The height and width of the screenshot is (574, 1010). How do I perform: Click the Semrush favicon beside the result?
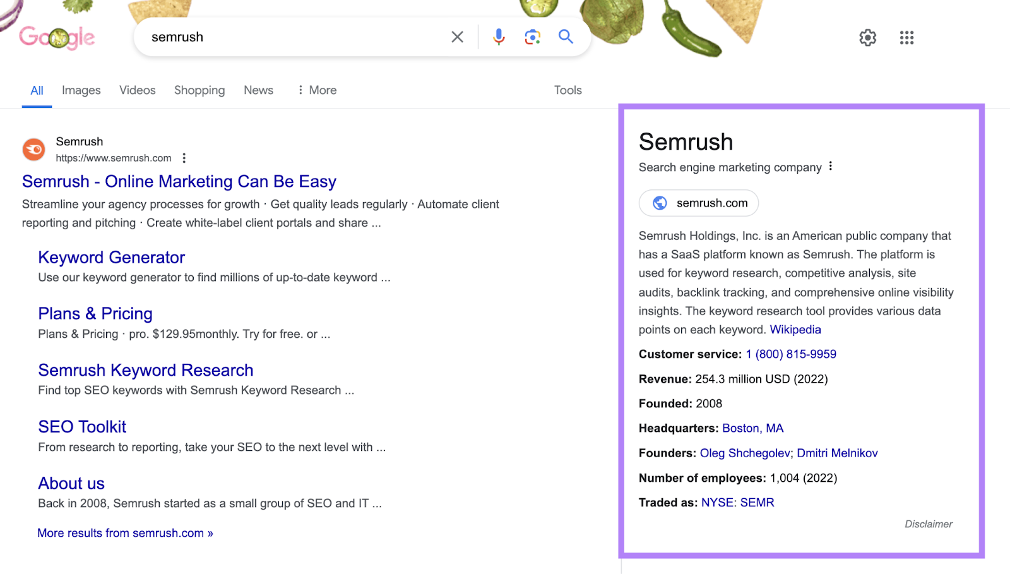click(33, 149)
